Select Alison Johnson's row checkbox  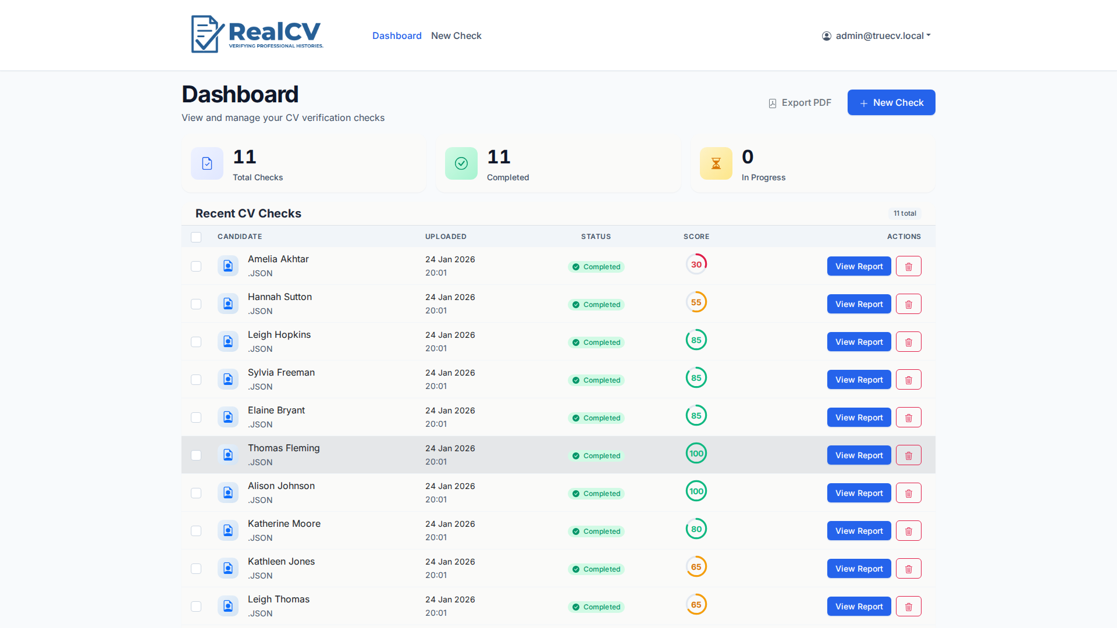click(196, 493)
